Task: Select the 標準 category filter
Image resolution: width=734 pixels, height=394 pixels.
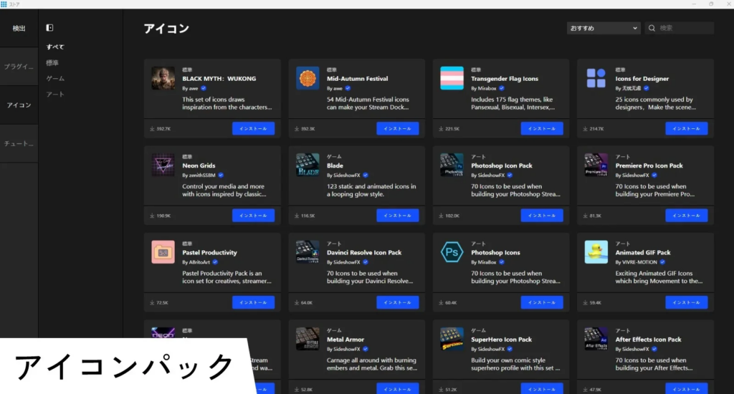Action: [x=52, y=62]
